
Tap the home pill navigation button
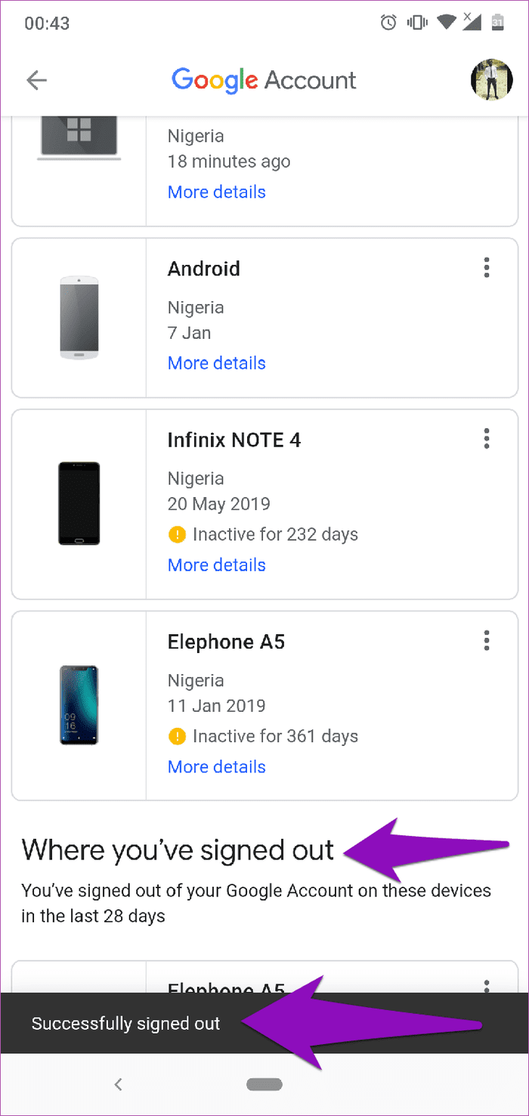[264, 1084]
